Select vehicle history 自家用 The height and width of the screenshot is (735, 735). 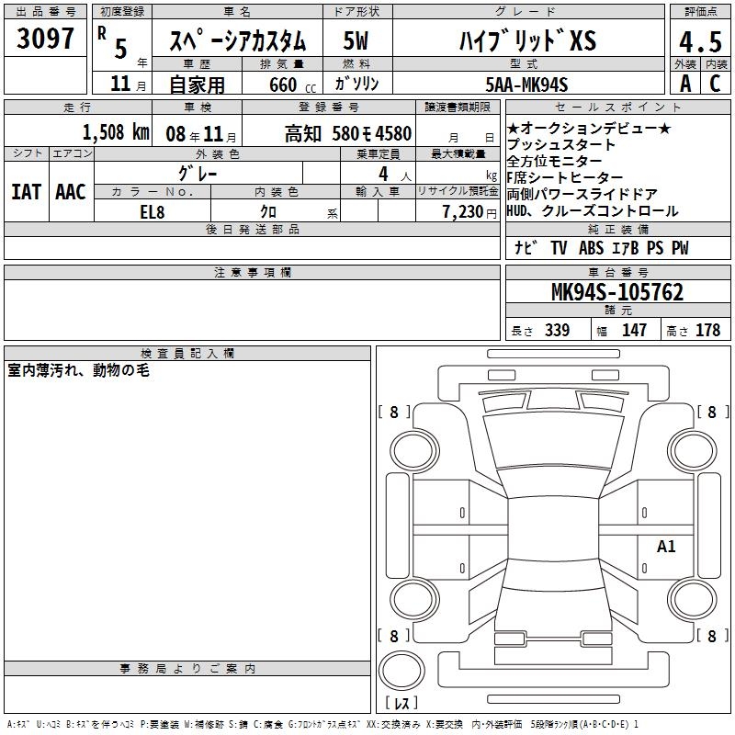pyautogui.click(x=197, y=85)
